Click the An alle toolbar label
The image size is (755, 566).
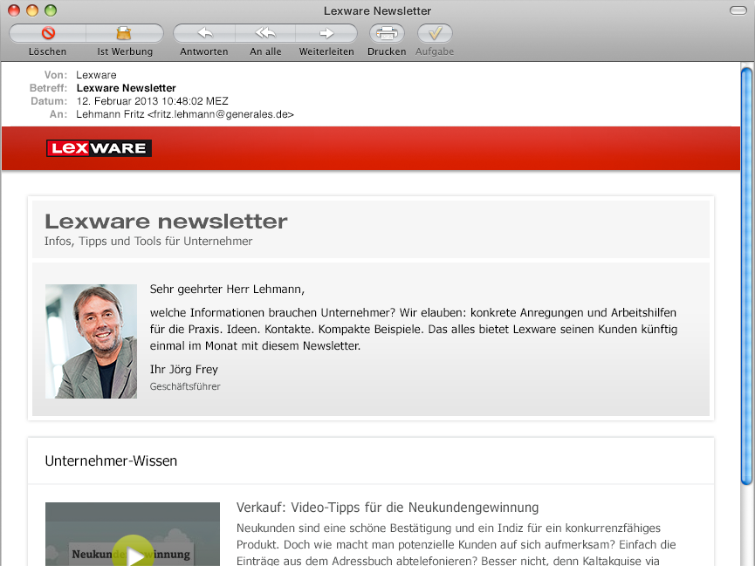click(265, 51)
